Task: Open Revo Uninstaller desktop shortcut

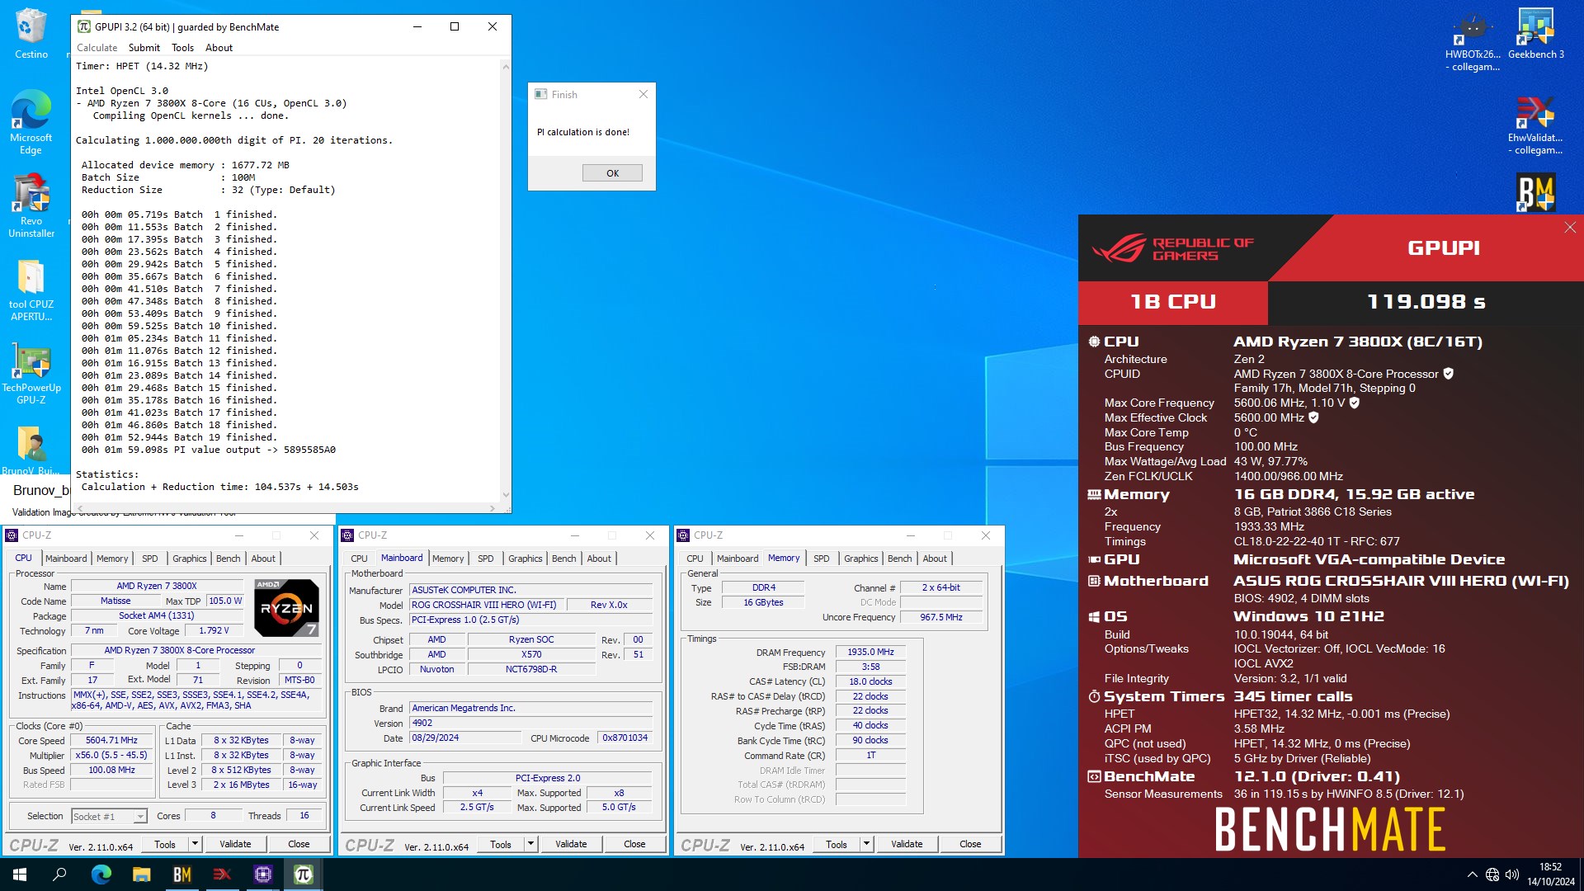Action: pos(31,205)
